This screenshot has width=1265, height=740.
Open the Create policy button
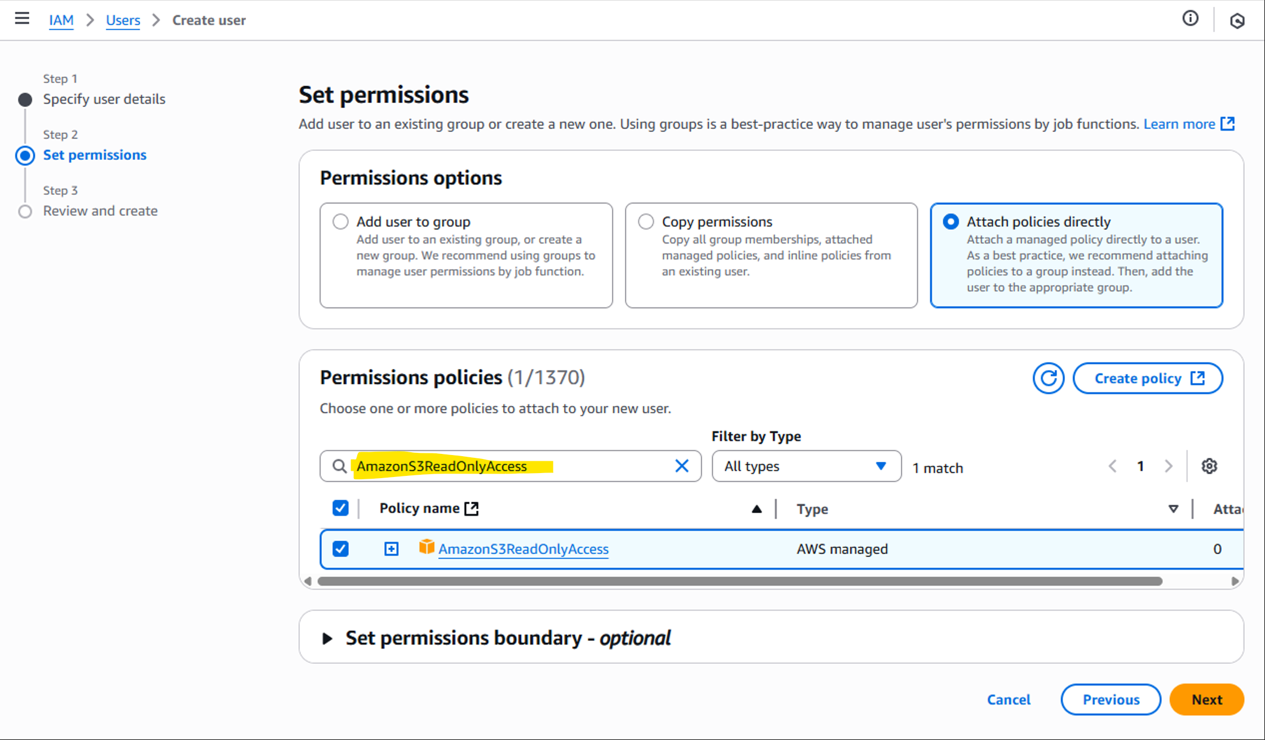[1148, 378]
